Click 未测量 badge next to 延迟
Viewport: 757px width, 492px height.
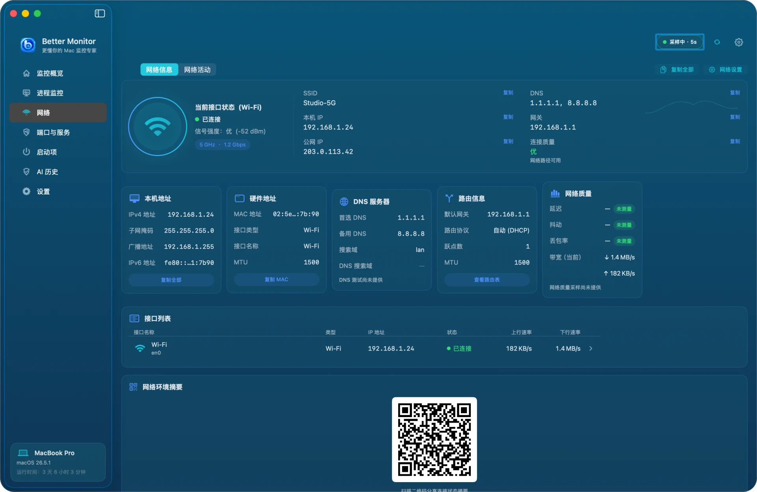(624, 209)
